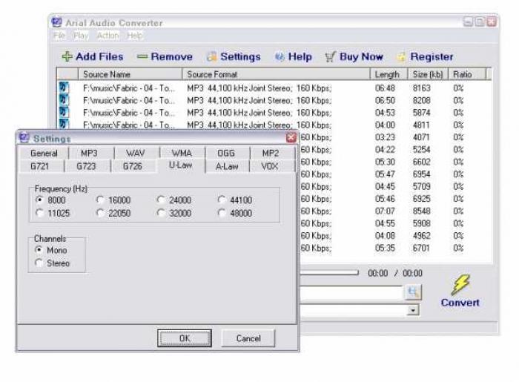This screenshot has height=382, width=519.
Task: Click Cancel in the Settings dialog
Action: click(248, 338)
